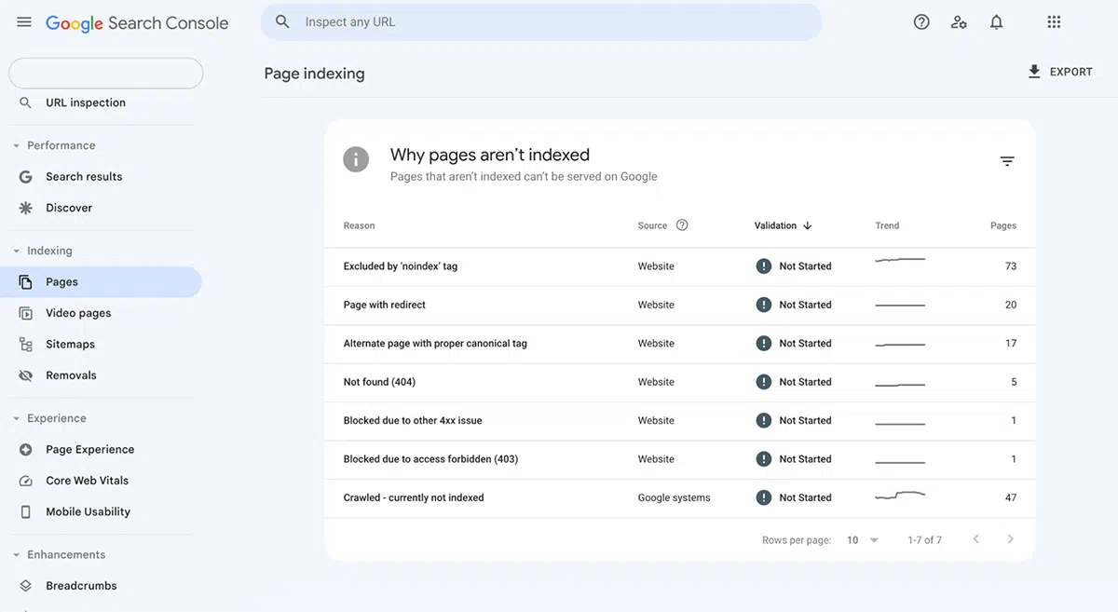The height and width of the screenshot is (612, 1118).
Task: Click the Breadcrumbs layers icon
Action: [26, 586]
